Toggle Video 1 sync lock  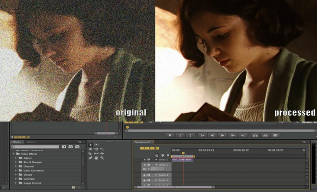coord(149,165)
